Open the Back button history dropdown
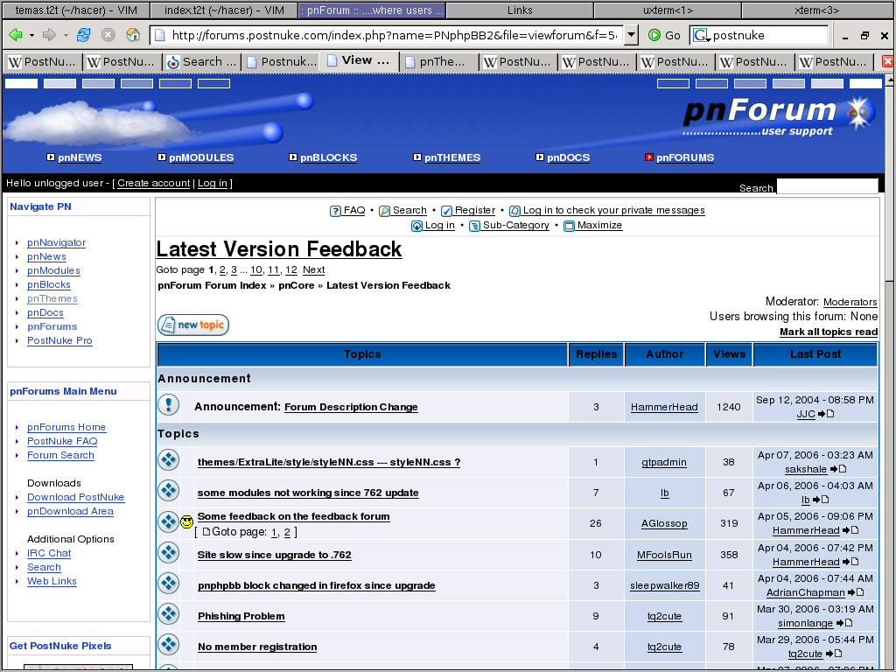 [32, 35]
